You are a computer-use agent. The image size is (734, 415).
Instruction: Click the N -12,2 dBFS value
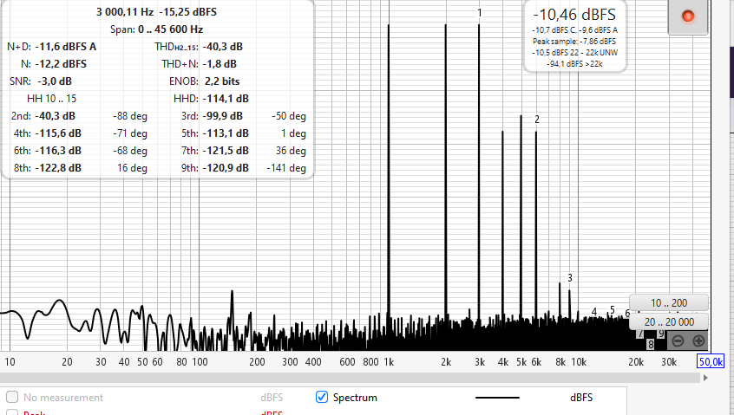[61, 63]
